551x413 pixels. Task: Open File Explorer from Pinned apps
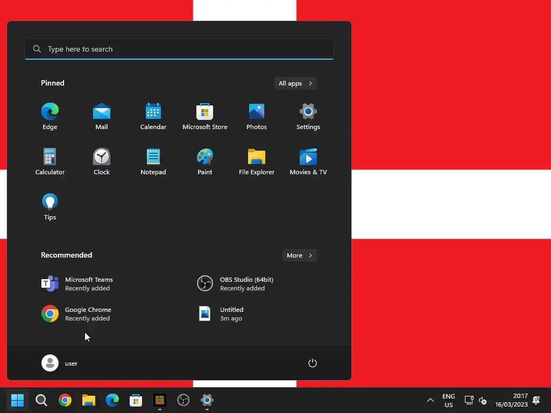pyautogui.click(x=257, y=161)
